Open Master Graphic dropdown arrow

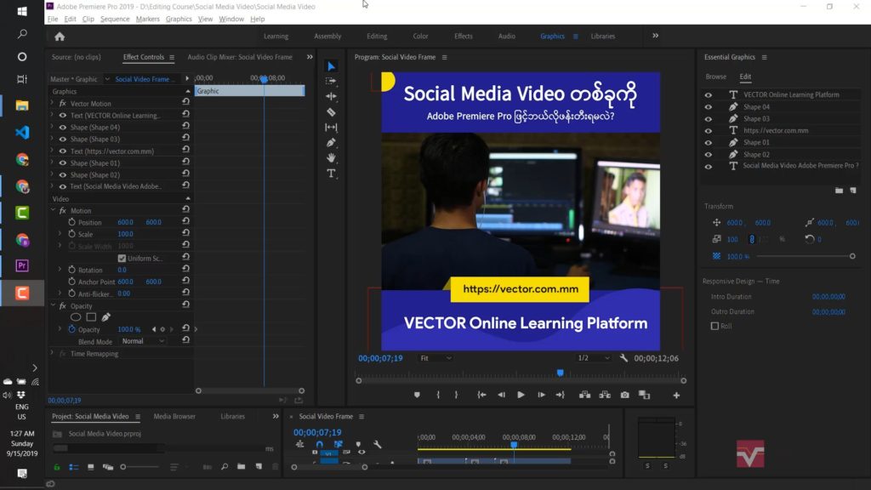(107, 79)
